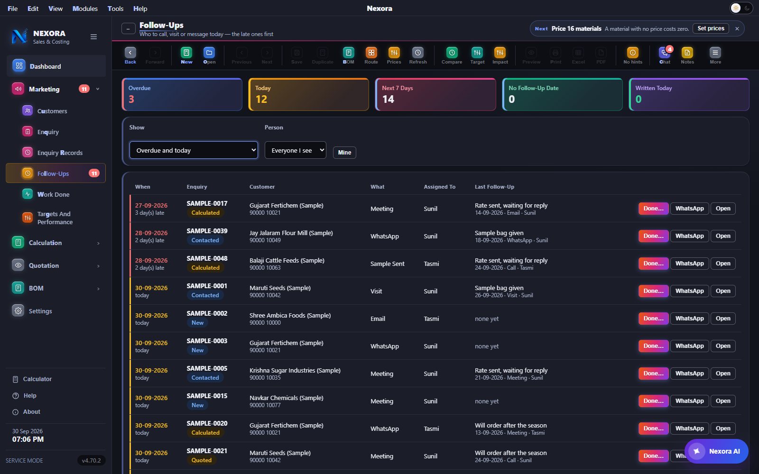Toggle the No hints toolbar icon

[633, 55]
